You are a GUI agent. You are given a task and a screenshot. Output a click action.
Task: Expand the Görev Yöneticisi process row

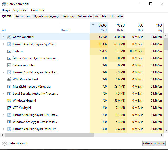pyautogui.click(x=3, y=37)
